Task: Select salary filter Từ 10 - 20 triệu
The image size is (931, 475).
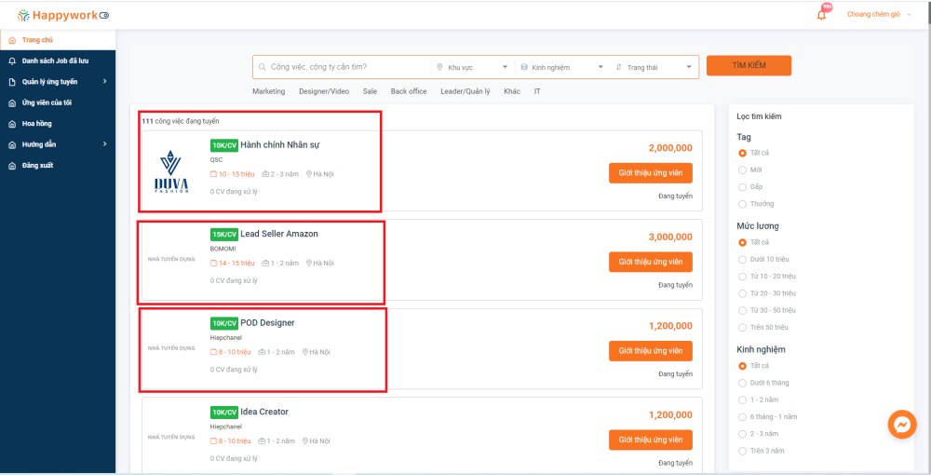Action: pyautogui.click(x=742, y=277)
